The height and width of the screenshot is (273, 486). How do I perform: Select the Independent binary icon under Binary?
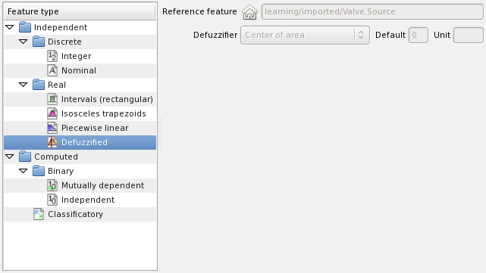(52, 200)
